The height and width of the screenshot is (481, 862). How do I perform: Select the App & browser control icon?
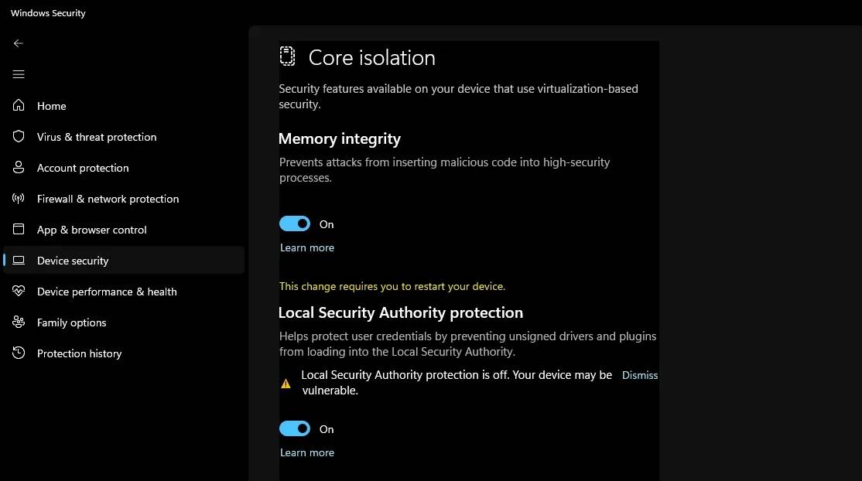click(18, 229)
